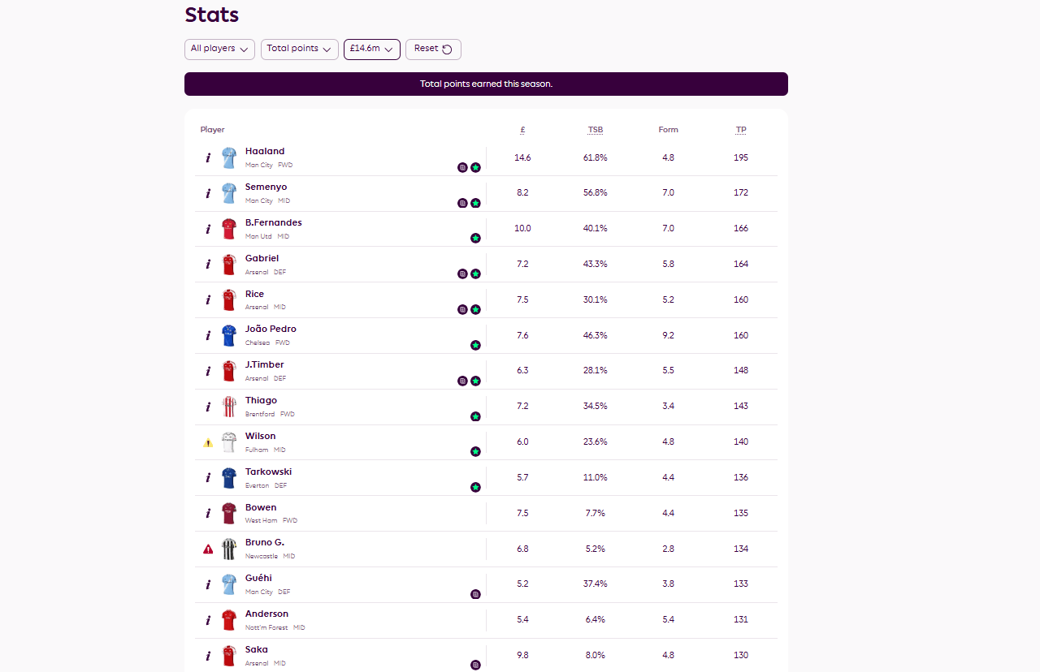This screenshot has width=1040, height=672.
Task: Sort by the TSB column header
Action: 596,130
